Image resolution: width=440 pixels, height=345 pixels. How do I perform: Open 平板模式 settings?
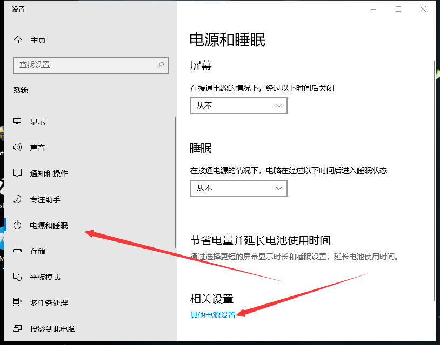click(x=45, y=277)
